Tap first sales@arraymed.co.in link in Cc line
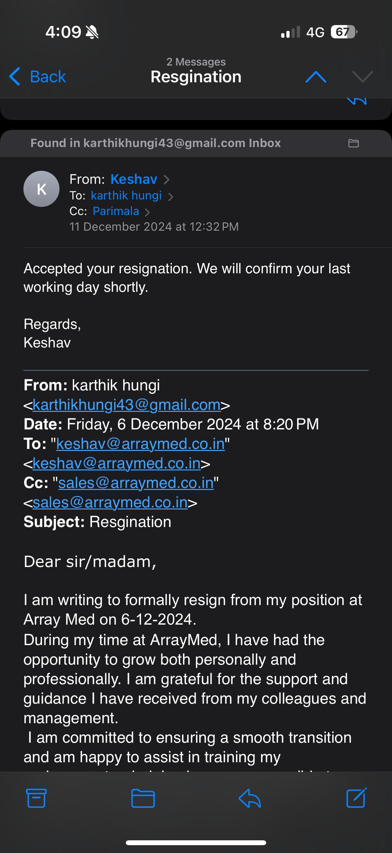392x853 pixels. 136,483
